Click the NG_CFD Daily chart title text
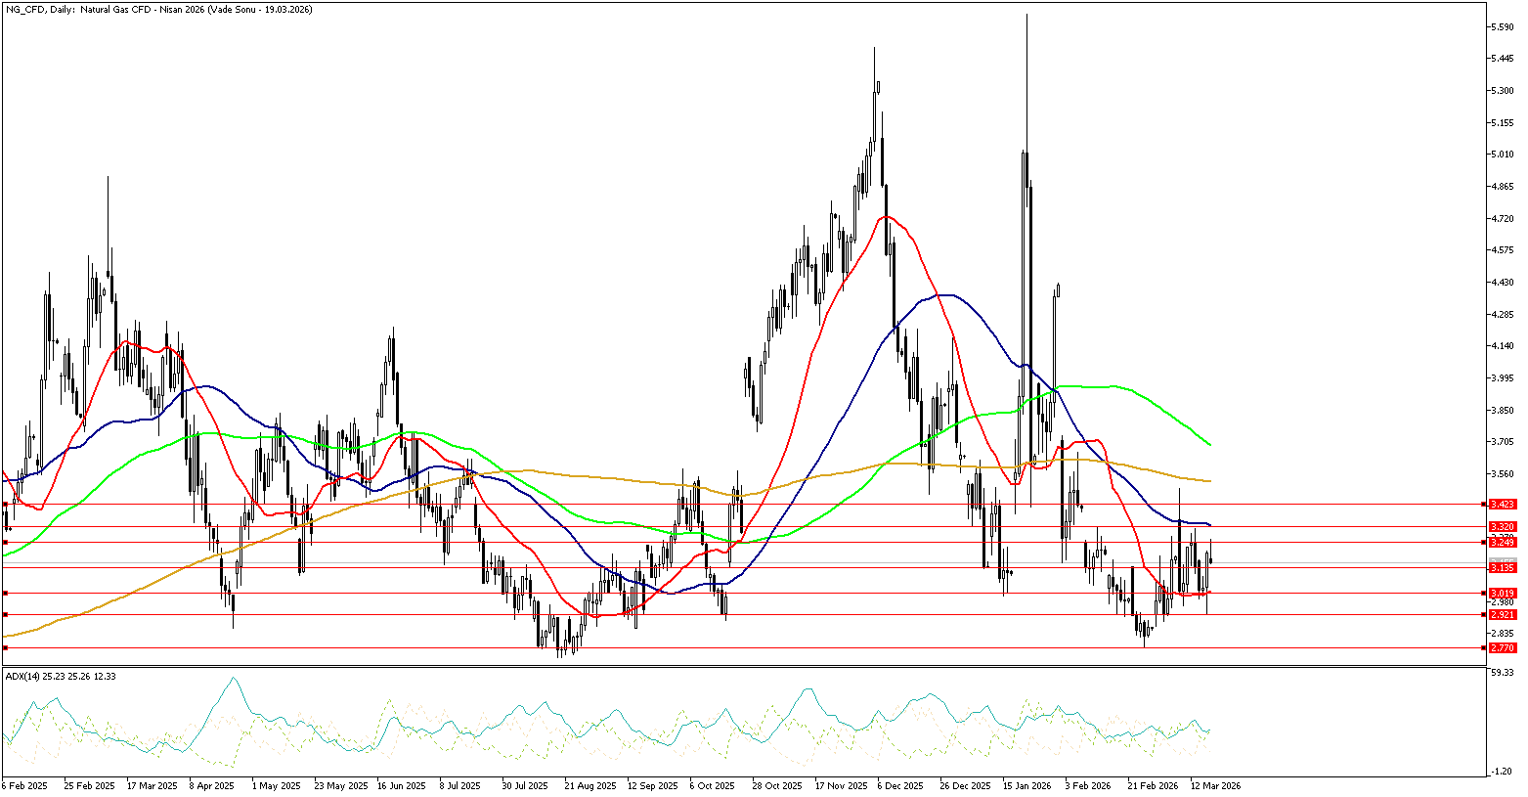 pos(158,8)
